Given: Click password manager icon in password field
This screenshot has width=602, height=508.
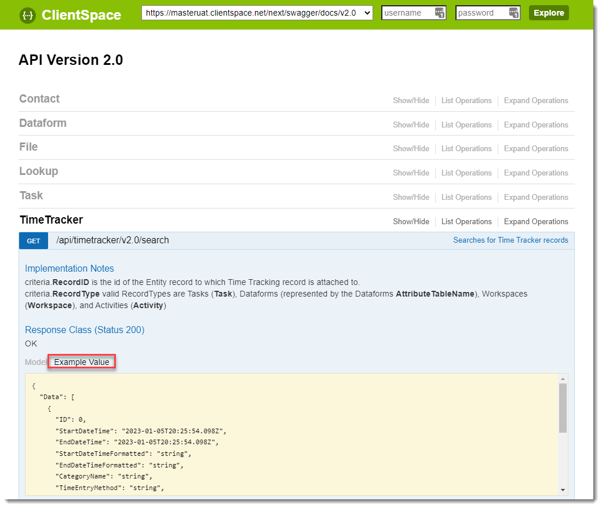Looking at the screenshot, I should (x=513, y=13).
